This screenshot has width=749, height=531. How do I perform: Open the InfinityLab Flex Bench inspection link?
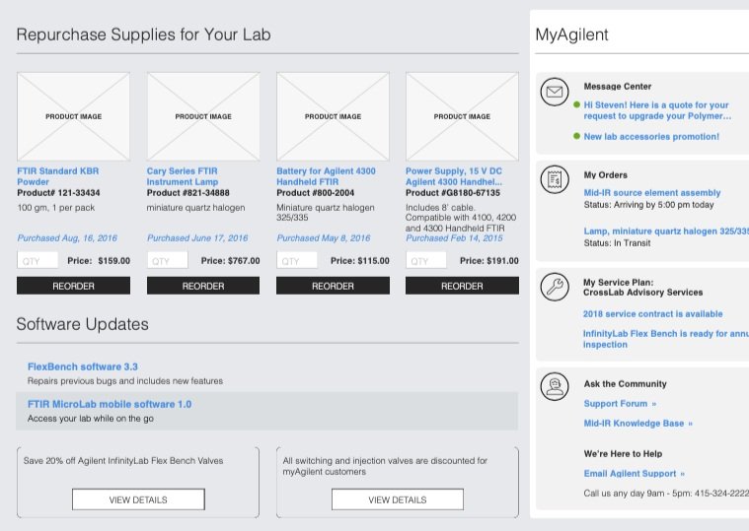click(666, 339)
